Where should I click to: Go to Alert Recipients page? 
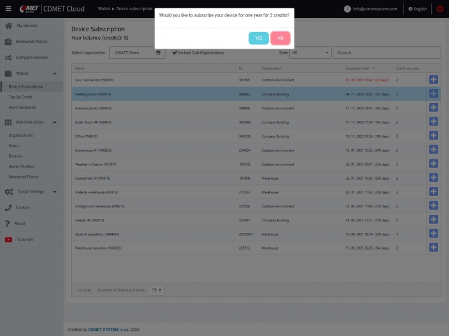(22, 107)
